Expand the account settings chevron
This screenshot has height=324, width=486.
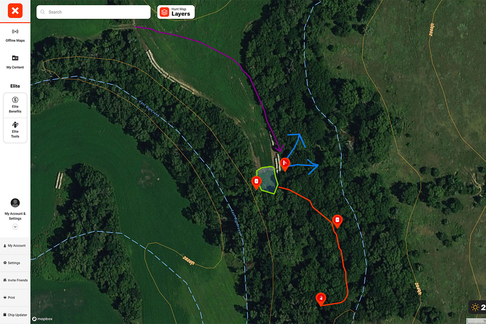[15, 227]
